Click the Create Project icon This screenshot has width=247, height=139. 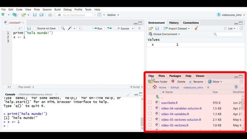point(15,15)
